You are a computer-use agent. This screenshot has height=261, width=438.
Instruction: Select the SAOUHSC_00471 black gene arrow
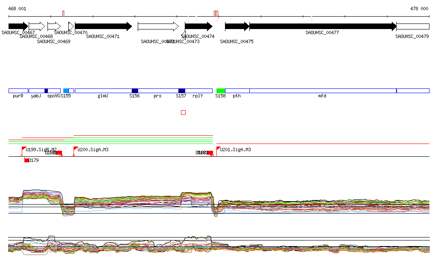click(103, 26)
